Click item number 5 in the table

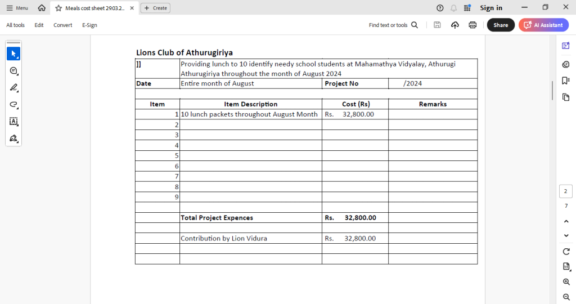pos(177,155)
